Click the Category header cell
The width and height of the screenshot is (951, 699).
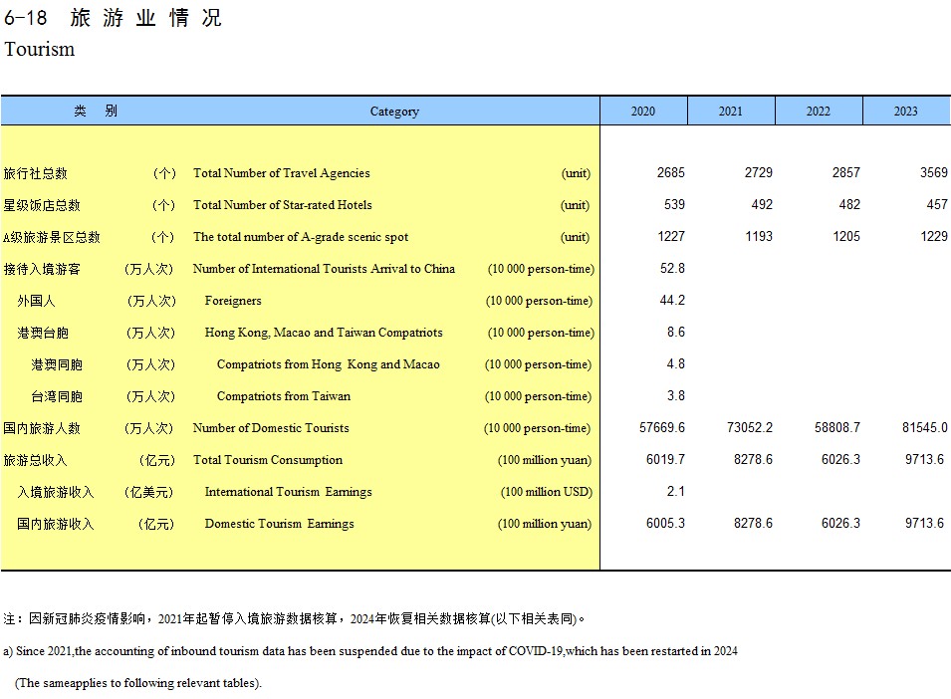click(x=394, y=111)
